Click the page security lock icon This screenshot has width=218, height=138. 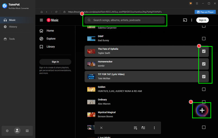(x=64, y=12)
